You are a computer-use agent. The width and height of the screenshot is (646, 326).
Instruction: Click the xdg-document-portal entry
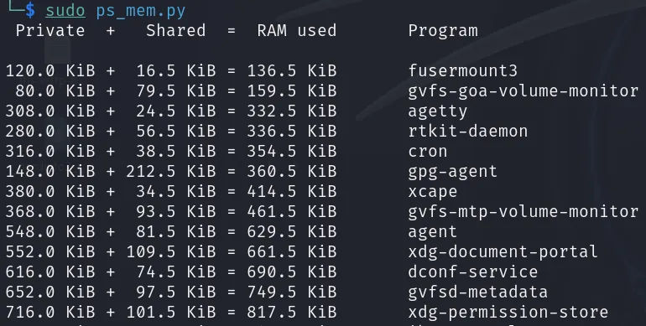tap(503, 252)
